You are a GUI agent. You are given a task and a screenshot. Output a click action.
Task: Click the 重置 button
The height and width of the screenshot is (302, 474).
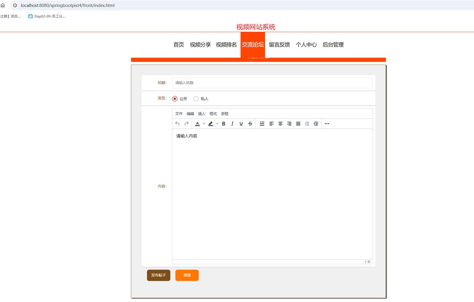click(187, 275)
